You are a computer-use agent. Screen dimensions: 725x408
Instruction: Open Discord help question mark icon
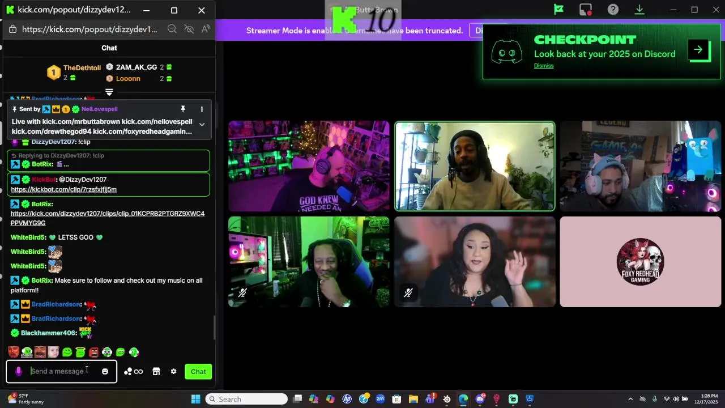(613, 10)
